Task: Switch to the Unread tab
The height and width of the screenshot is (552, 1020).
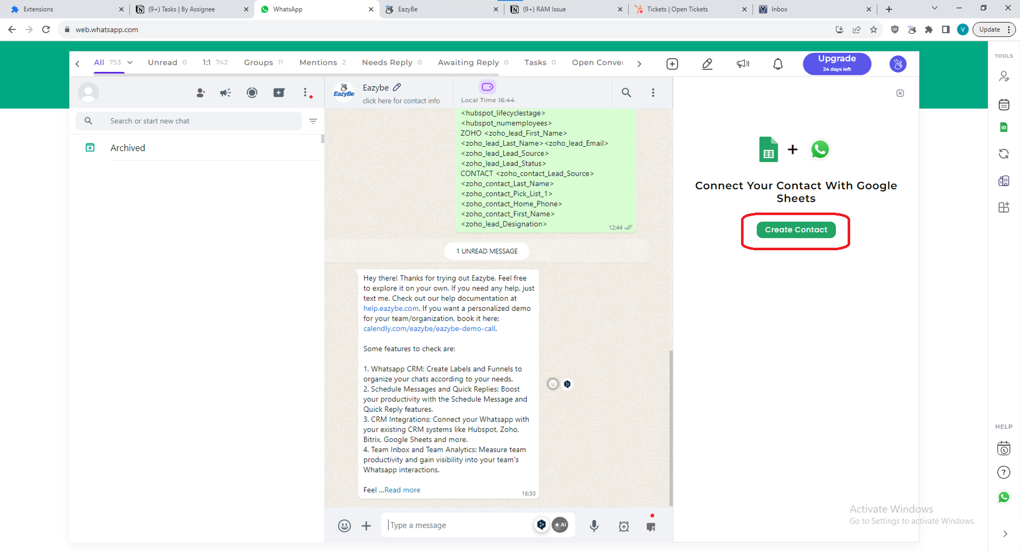Action: (167, 63)
